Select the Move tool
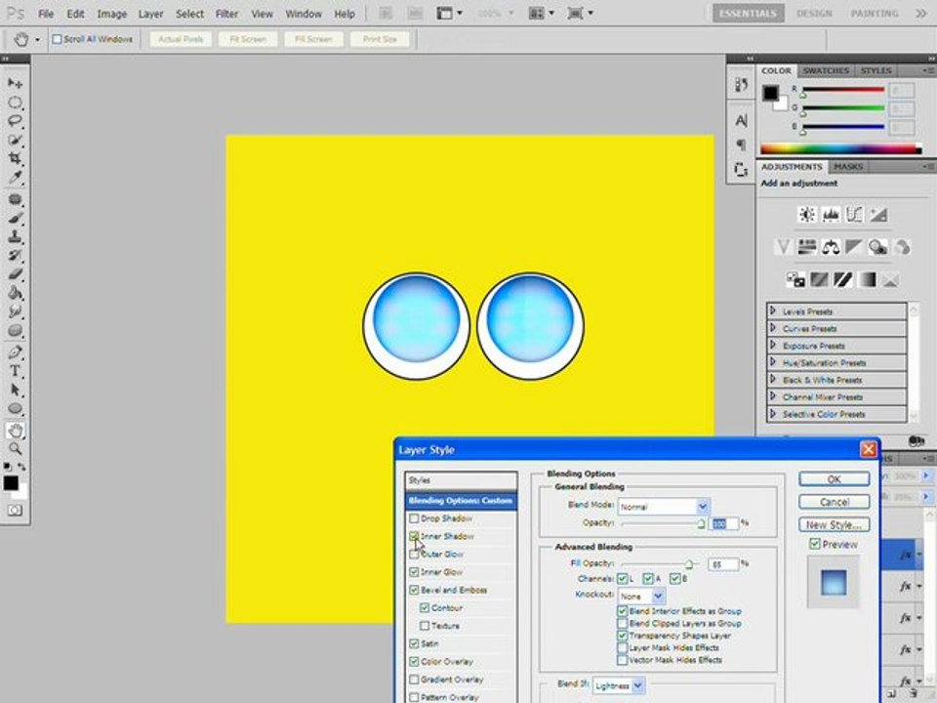 pos(15,83)
